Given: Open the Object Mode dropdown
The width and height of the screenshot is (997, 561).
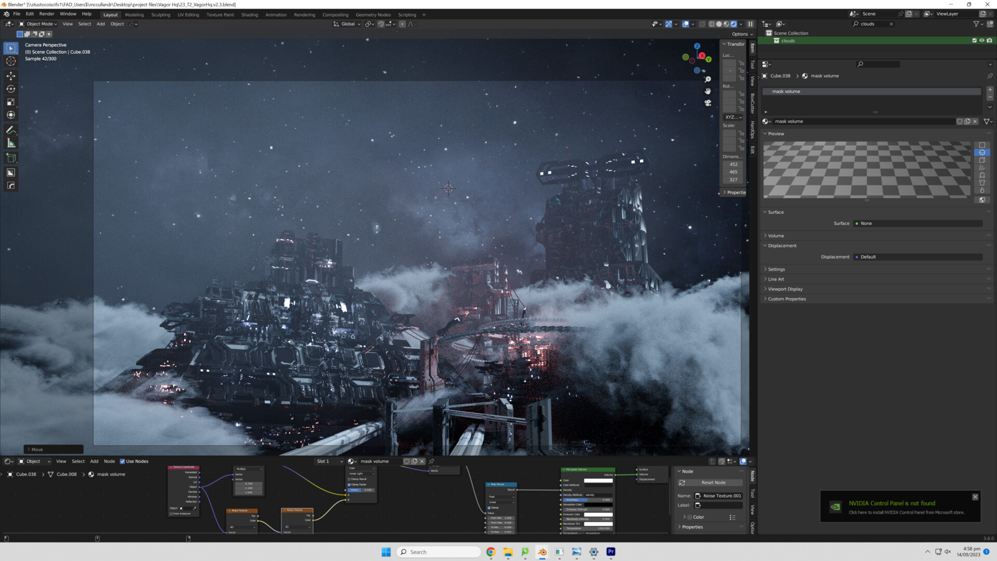Looking at the screenshot, I should coord(38,24).
